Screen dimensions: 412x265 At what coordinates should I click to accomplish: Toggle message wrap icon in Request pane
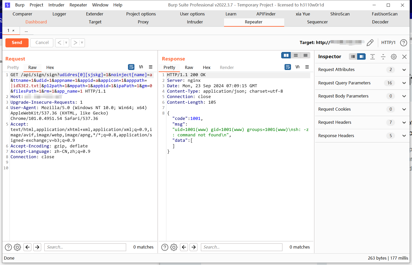click(x=131, y=67)
